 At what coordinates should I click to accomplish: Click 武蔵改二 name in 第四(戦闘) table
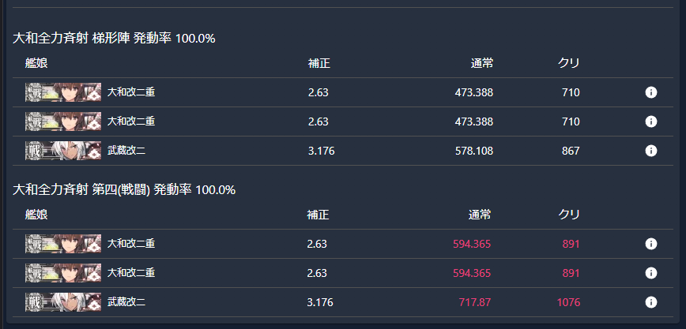[126, 302]
